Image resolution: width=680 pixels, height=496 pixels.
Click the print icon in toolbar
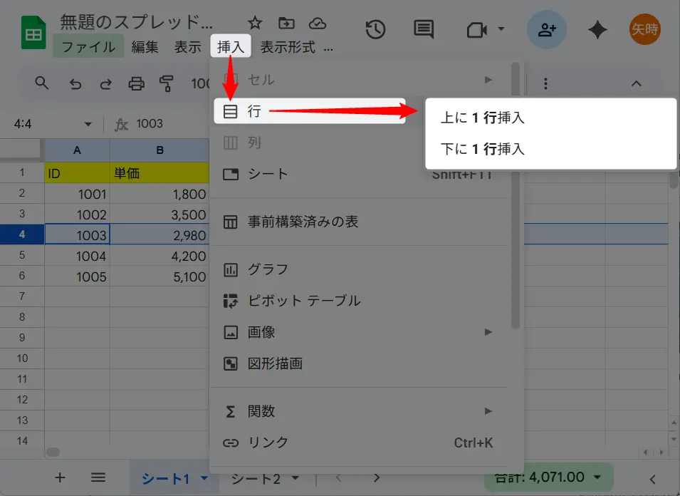(136, 84)
